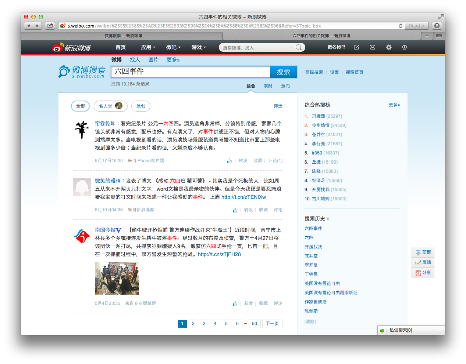Image resolution: width=466 pixels, height=364 pixels.
Task: Click the badge icon beside settings gear
Action: click(405, 47)
